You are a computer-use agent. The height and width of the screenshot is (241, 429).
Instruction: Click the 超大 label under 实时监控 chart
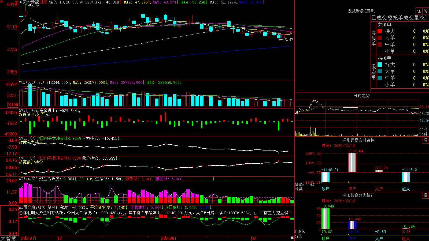click(x=406, y=189)
